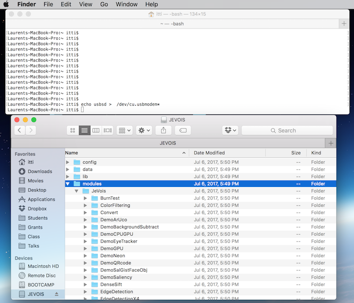The width and height of the screenshot is (354, 303).
Task: Add a new Finder tab
Action: pyautogui.click(x=331, y=143)
